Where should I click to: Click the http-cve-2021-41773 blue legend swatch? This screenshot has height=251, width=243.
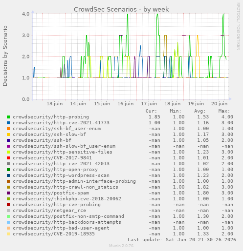coord(8,123)
